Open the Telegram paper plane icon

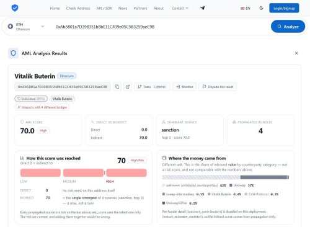(x=202, y=8)
